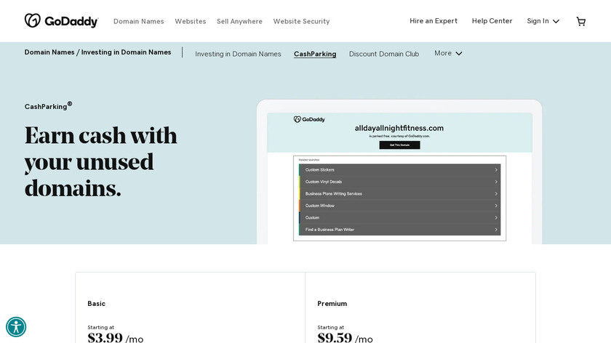Select the CashParking tab
Viewport: 611px width, 343px height.
(315, 54)
